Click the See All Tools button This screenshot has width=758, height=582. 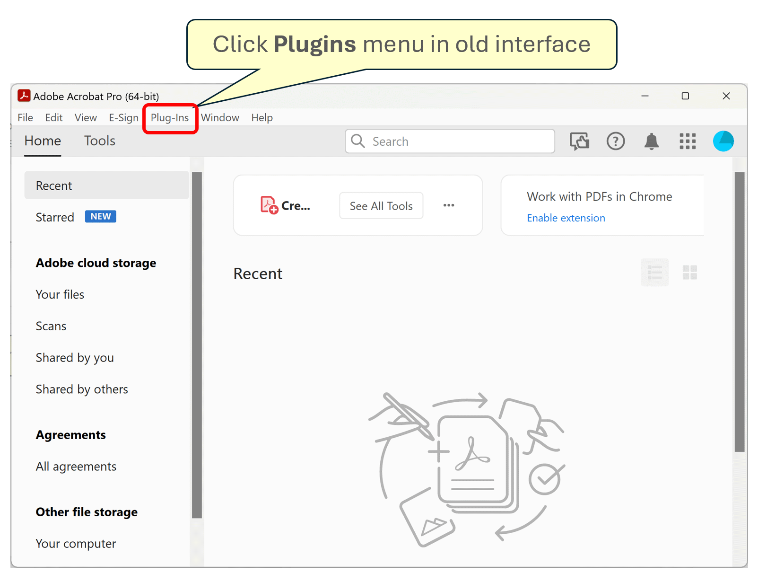[381, 205]
